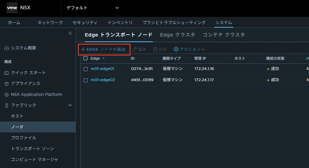Click the Edge column sort arrow
This screenshot has height=168, width=309.
coord(104,59)
